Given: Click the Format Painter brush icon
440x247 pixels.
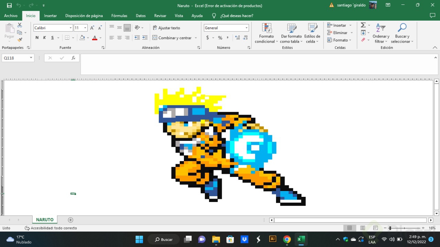Looking at the screenshot, I should point(20,40).
